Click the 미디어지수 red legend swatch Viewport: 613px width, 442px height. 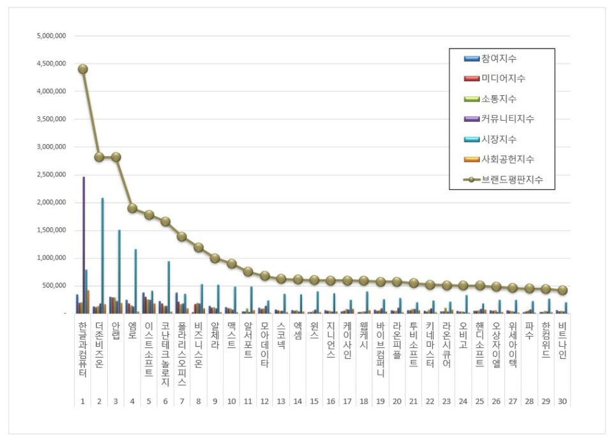[x=473, y=79]
